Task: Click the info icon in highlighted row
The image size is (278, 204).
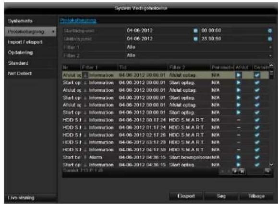Action: tap(85, 75)
